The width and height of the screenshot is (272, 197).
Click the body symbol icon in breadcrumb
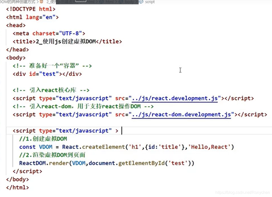pyautogui.click(x=121, y=2)
